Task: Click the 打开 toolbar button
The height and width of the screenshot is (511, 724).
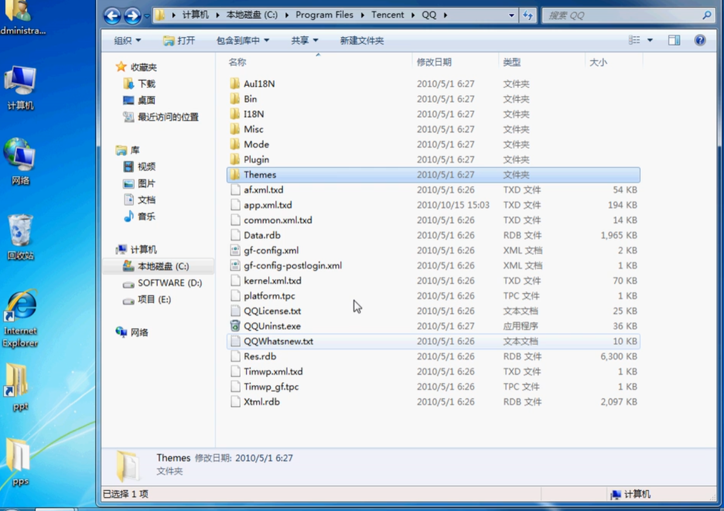Action: coord(179,40)
